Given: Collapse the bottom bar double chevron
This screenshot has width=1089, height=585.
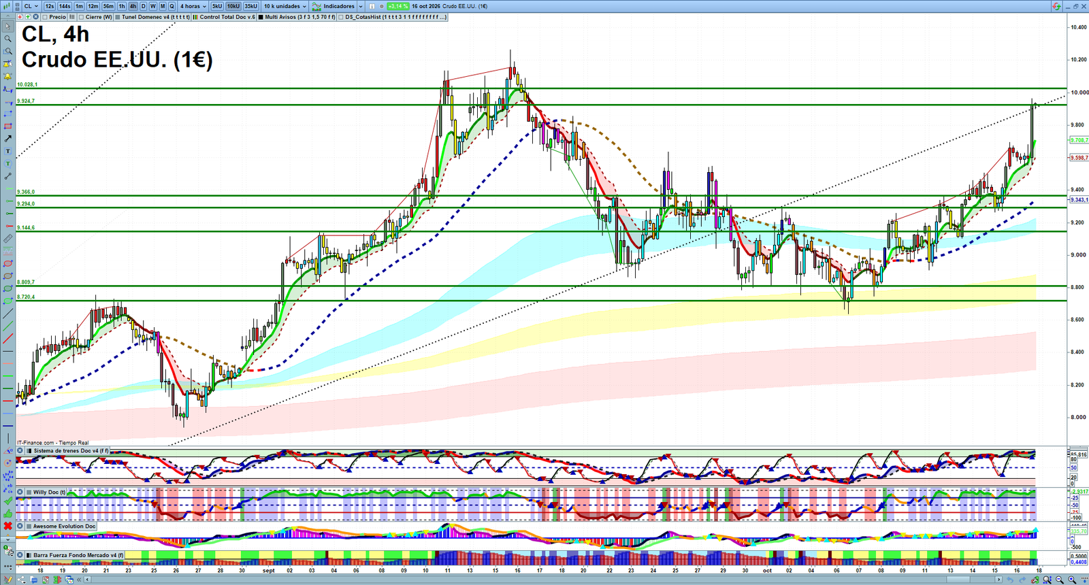Looking at the screenshot, I should coord(79,580).
